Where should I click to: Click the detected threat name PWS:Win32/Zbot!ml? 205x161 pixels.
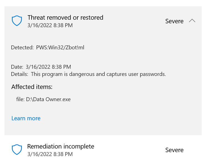click(60, 47)
